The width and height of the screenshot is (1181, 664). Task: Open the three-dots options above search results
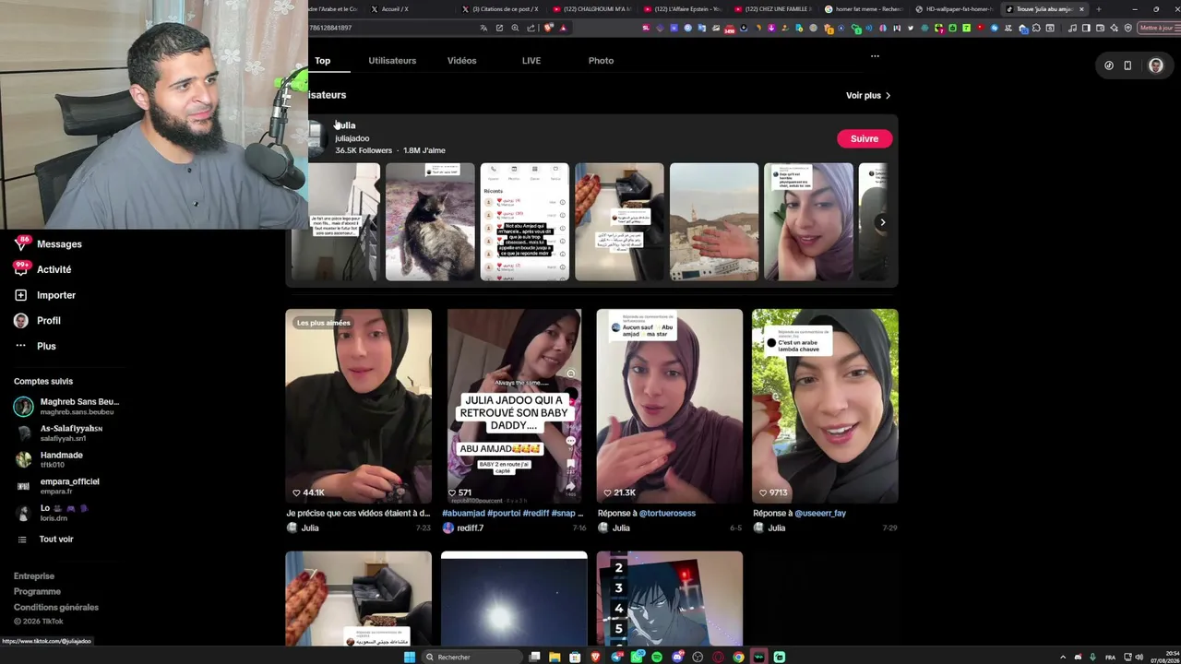pos(875,56)
